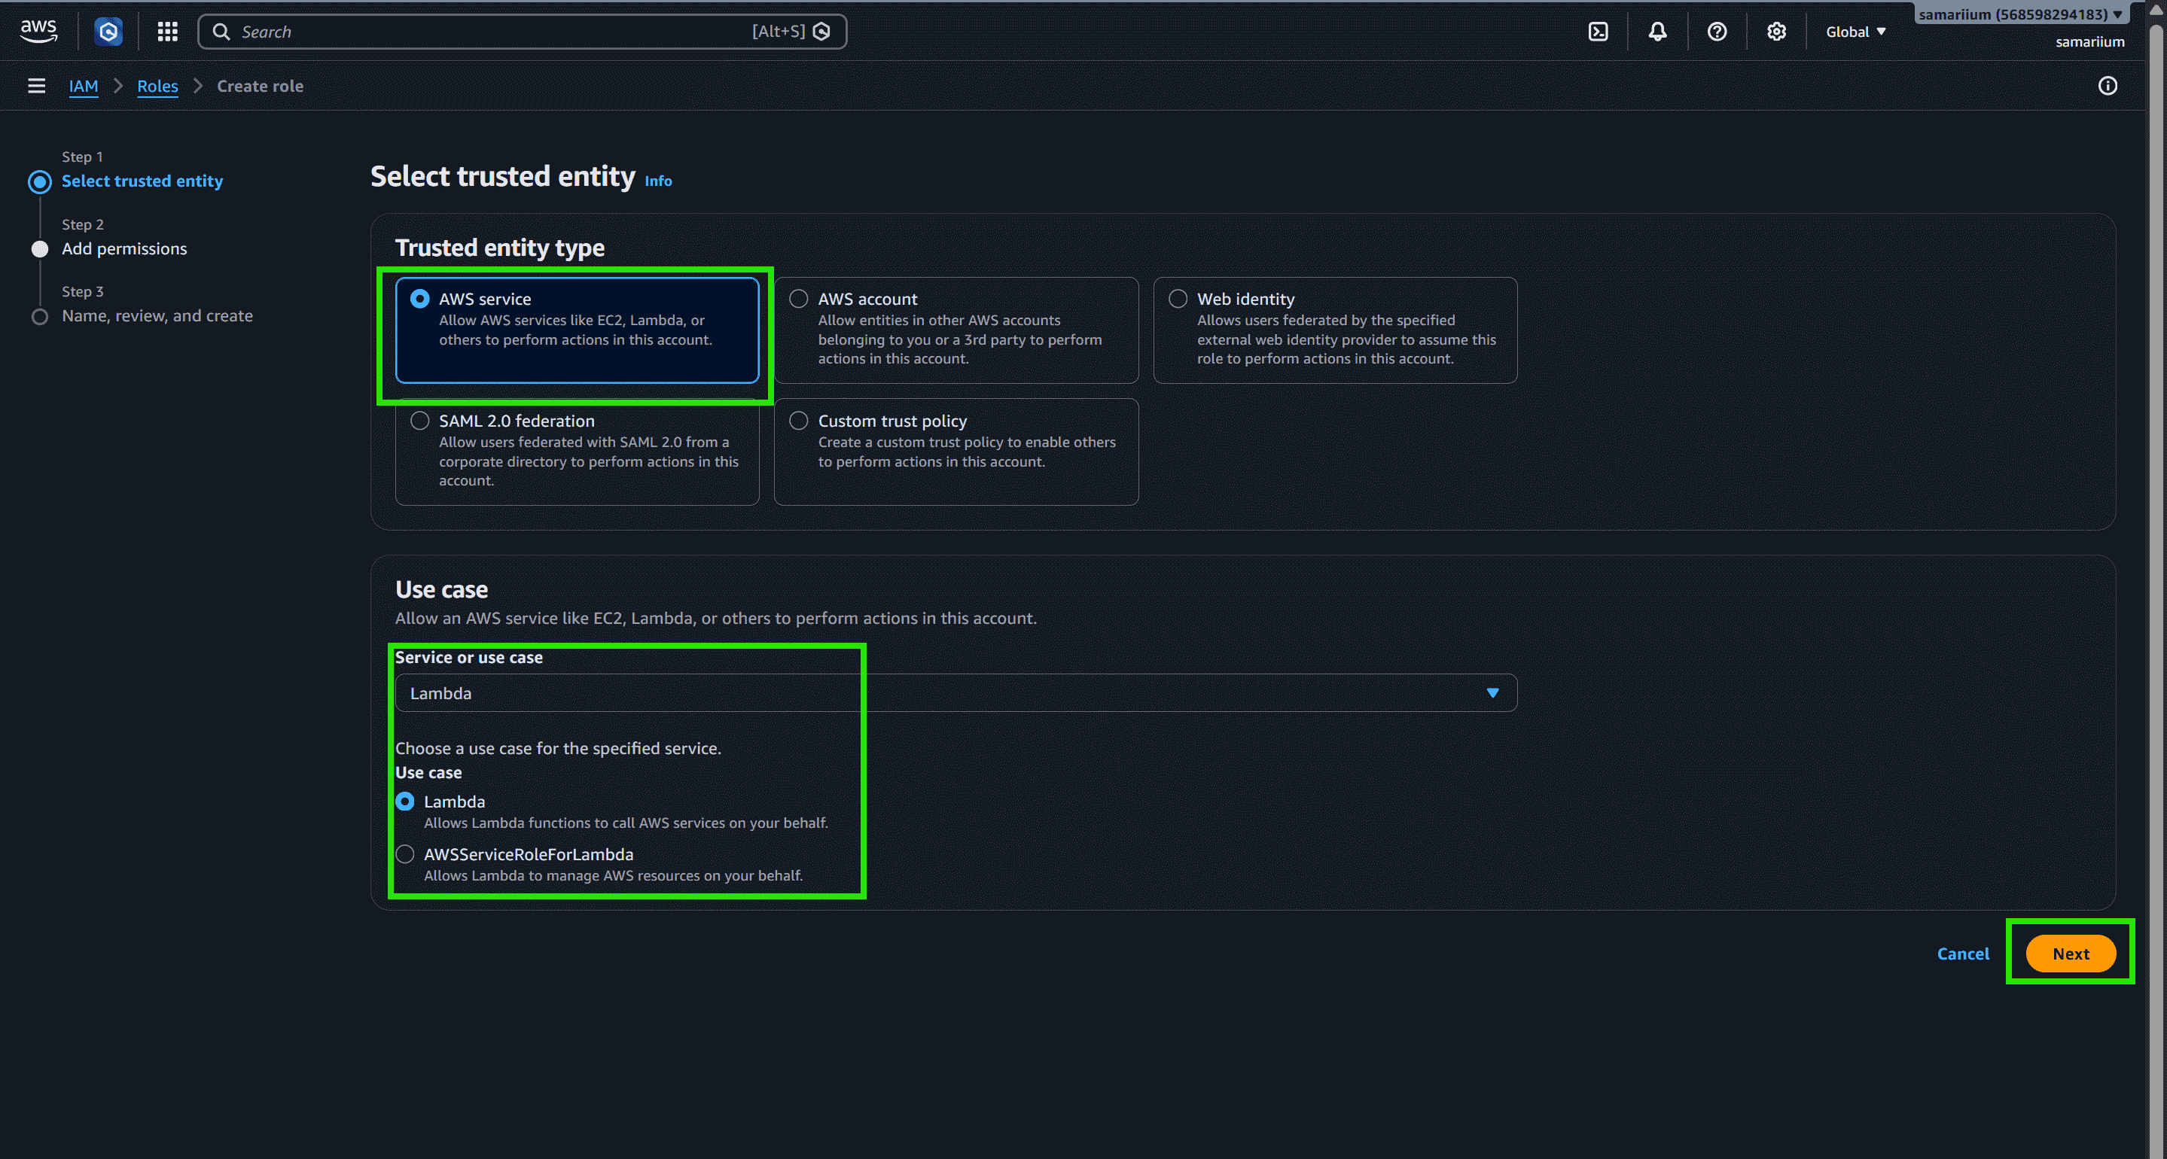Open the Info link beside heading

pos(658,181)
